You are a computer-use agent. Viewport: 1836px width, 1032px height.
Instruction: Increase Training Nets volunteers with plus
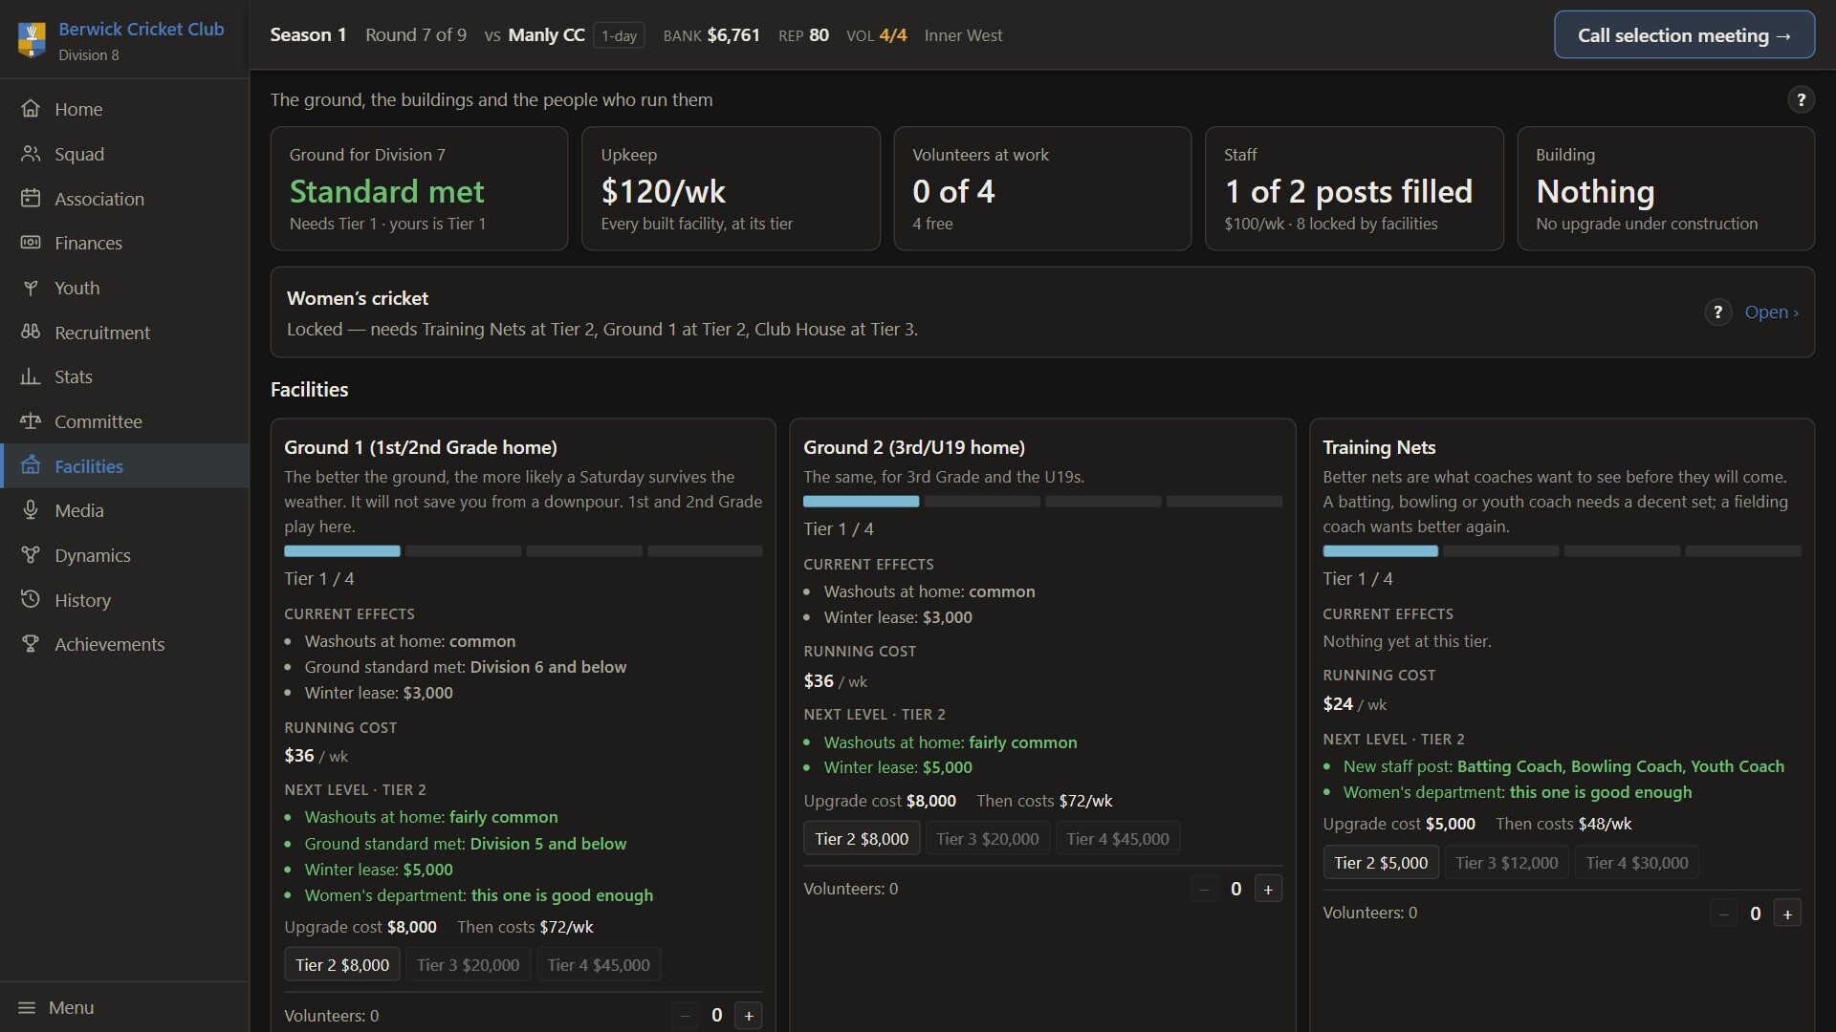coord(1787,914)
